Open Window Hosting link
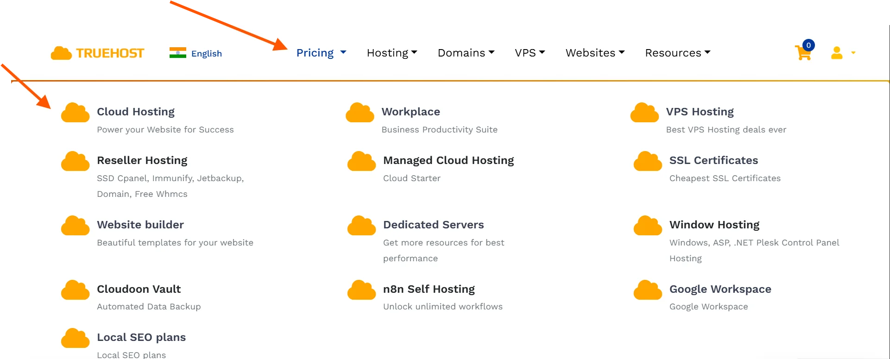Viewport: 890px width, 359px height. pos(714,225)
